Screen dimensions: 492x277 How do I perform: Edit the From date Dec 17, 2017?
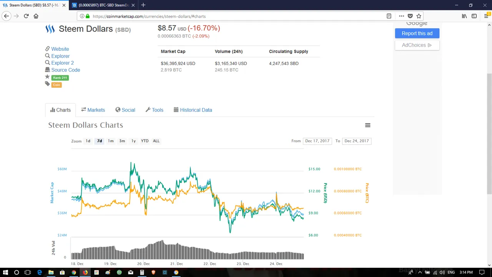pyautogui.click(x=317, y=141)
